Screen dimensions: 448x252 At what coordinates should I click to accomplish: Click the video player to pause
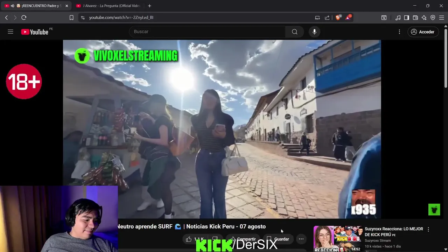point(222,129)
